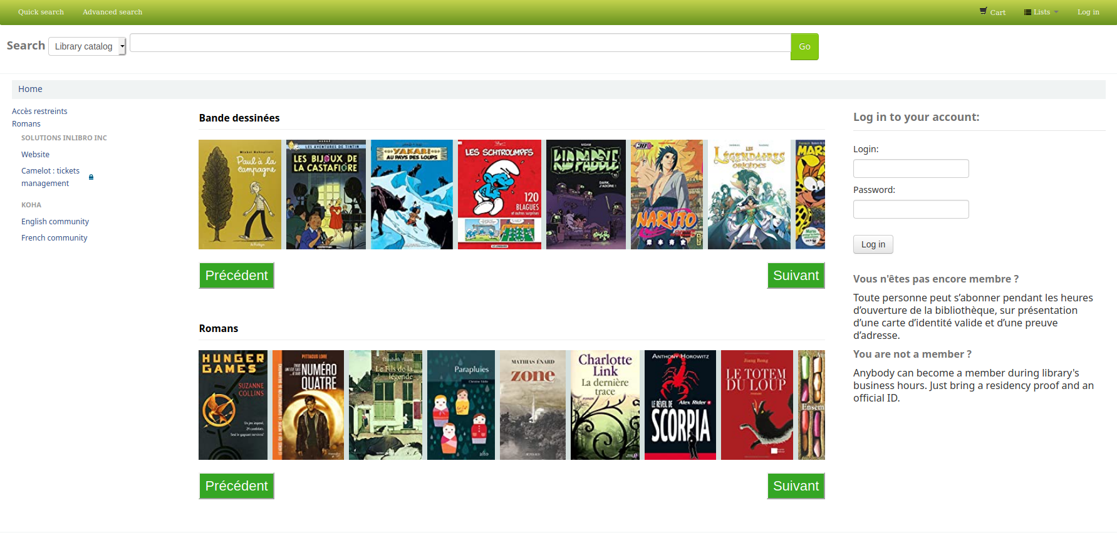Image resolution: width=1117 pixels, height=535 pixels.
Task: Show next comics with Suivant button
Action: [x=796, y=276]
